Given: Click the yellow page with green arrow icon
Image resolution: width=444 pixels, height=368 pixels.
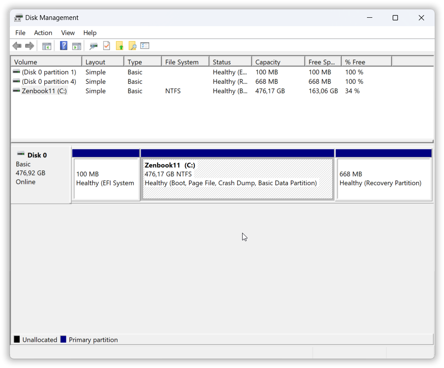Looking at the screenshot, I should 120,46.
